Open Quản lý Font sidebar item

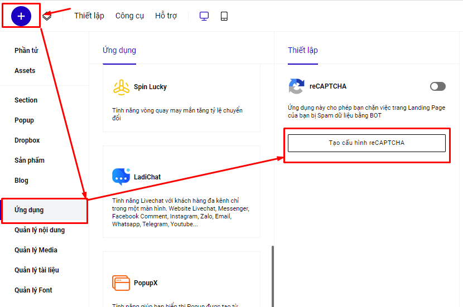coord(33,290)
